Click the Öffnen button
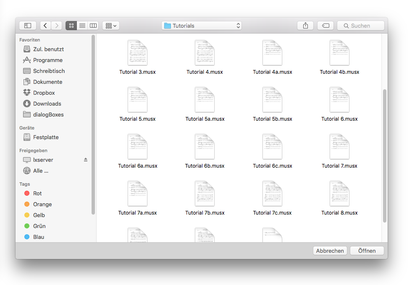Viewport: 412px width, 285px height. (x=367, y=251)
